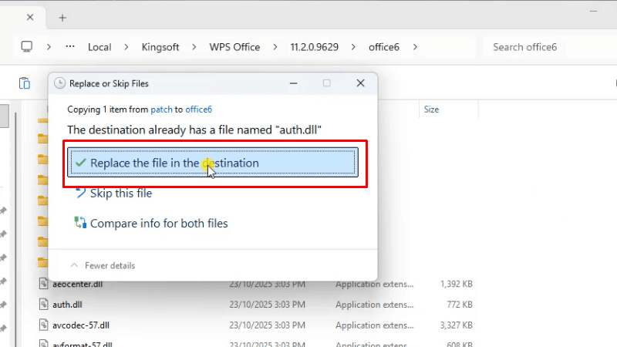Sort files by the Size column header

(x=432, y=109)
